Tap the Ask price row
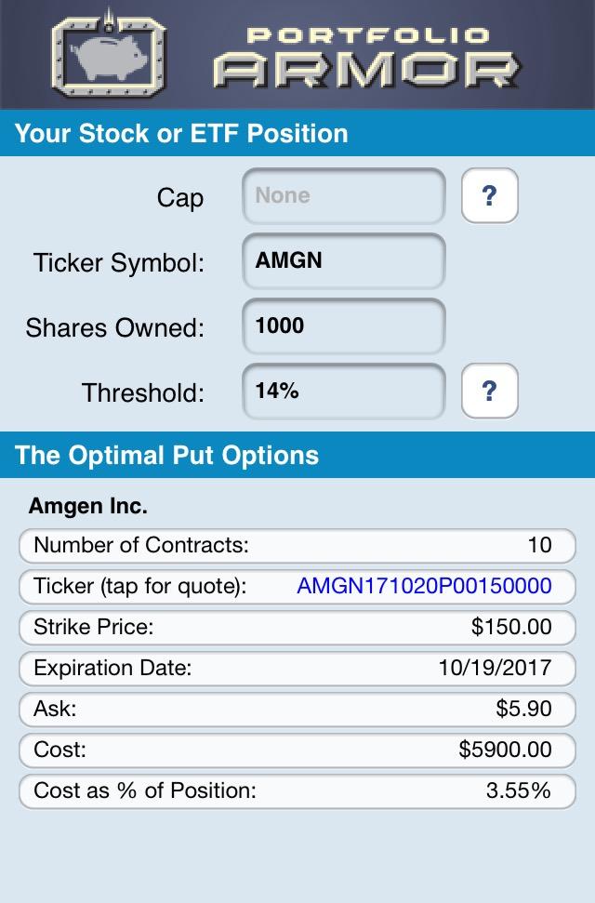This screenshot has width=595, height=903. (x=297, y=709)
